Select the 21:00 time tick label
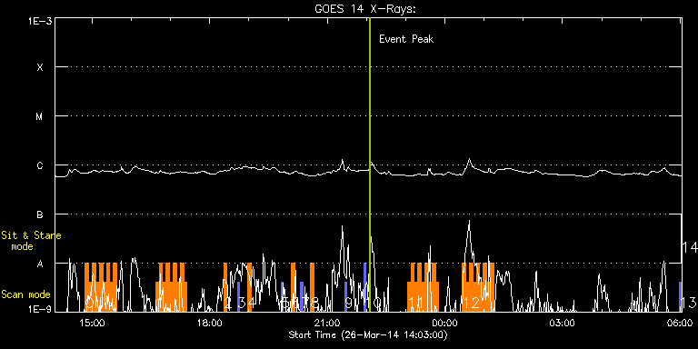This screenshot has width=698, height=349. tap(327, 323)
